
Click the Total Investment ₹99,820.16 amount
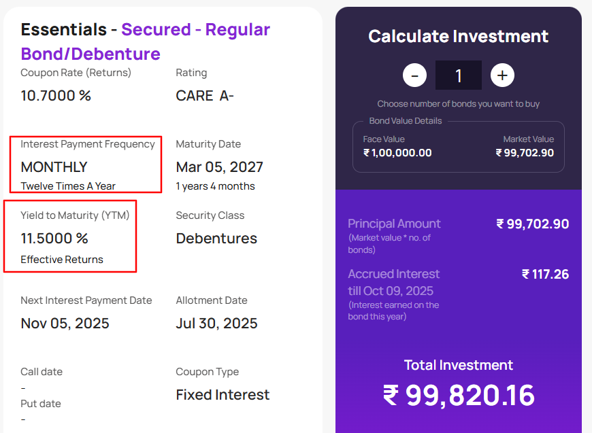459,396
